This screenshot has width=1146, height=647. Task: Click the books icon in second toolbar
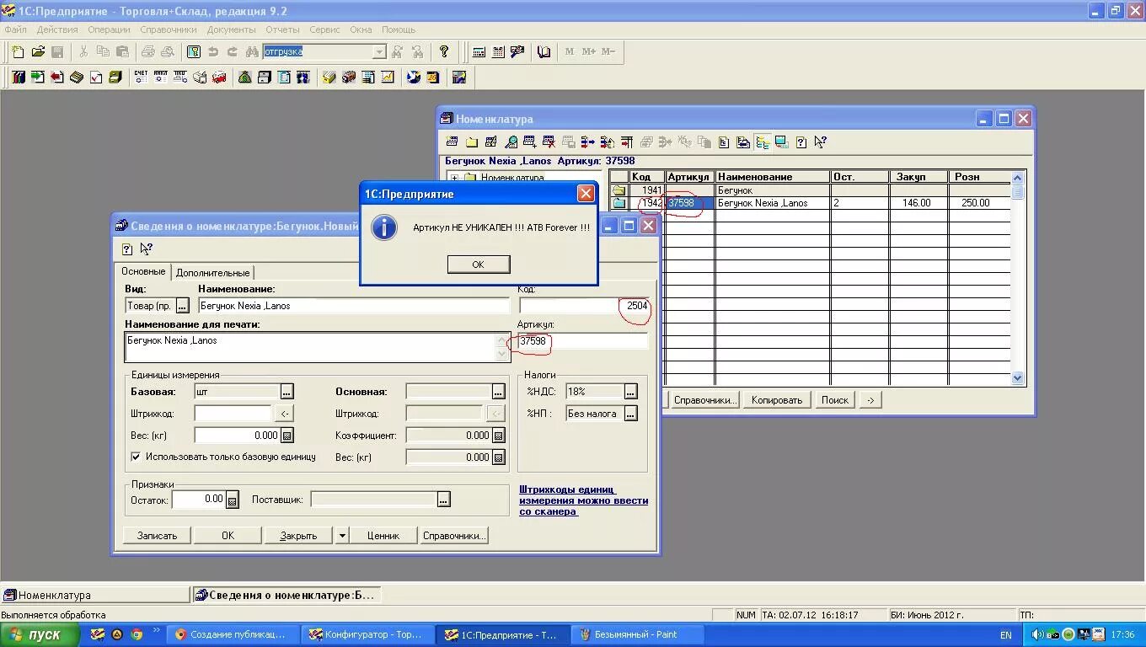click(x=18, y=78)
